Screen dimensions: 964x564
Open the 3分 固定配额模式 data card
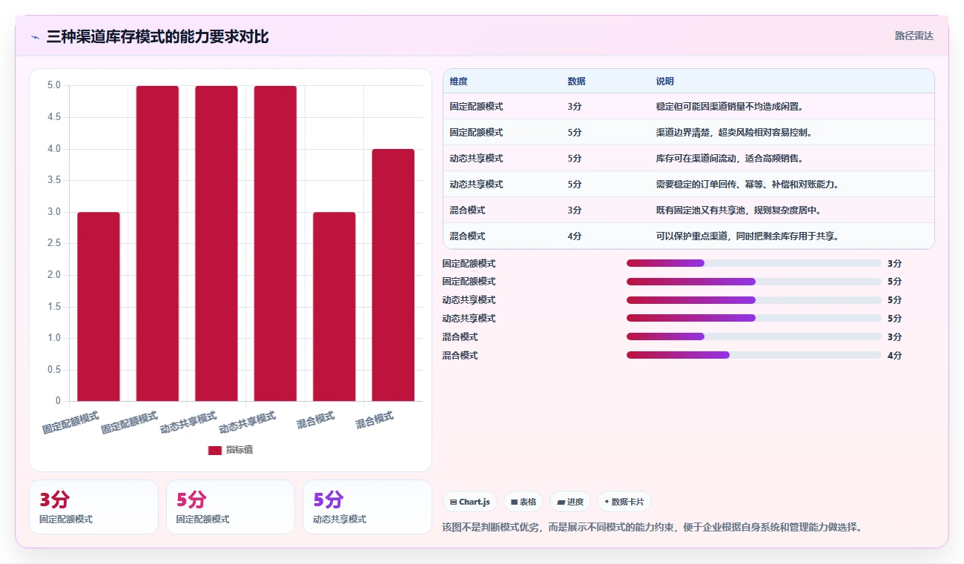click(x=93, y=507)
